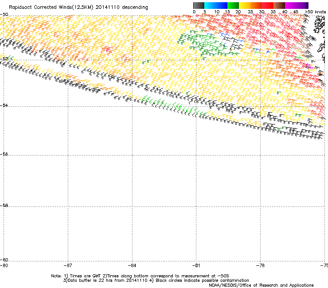This screenshot has width=328, height=288.
Task: Click the yellow 20-25 knots legend swatch
Action: pyautogui.click(x=245, y=5)
